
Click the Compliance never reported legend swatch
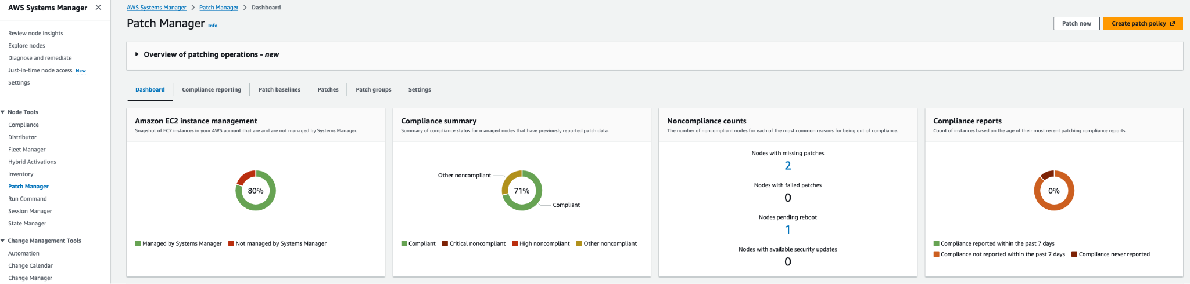click(1074, 254)
